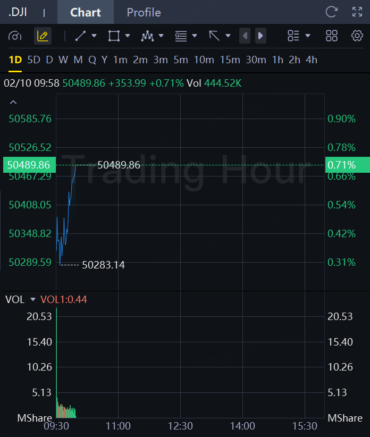Select the M monthly timeframe
The width and height of the screenshot is (370, 437).
(x=78, y=60)
